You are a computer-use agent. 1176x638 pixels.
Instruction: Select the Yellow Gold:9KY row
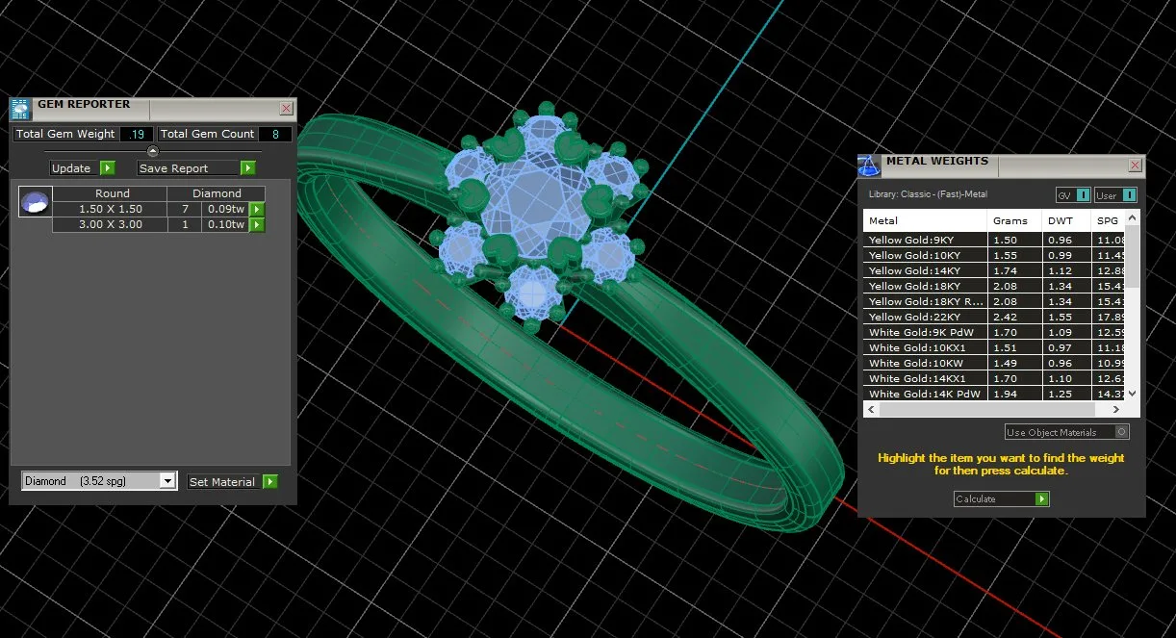(994, 240)
